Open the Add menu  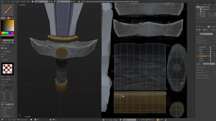[x=12, y=2]
